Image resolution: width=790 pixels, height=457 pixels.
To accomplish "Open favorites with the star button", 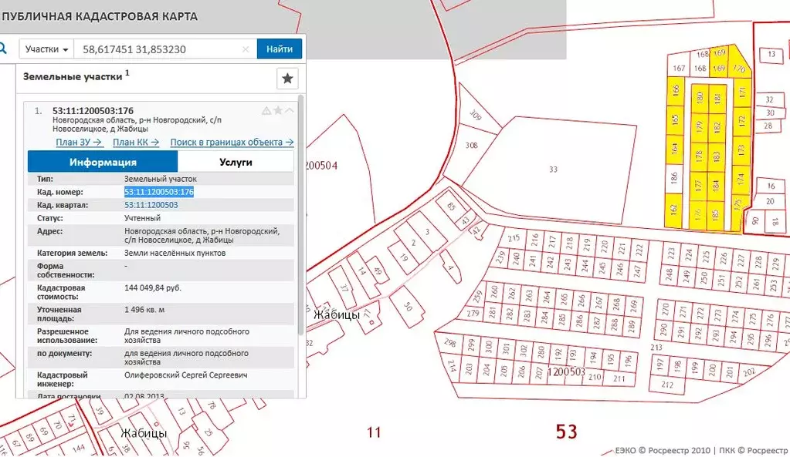I will [x=287, y=79].
